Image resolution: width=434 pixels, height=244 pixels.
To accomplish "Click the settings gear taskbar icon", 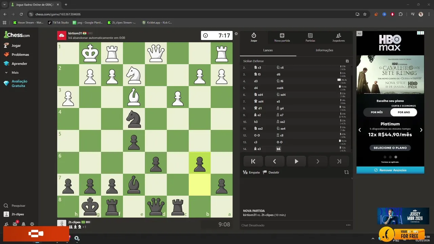I will [x=77, y=239].
